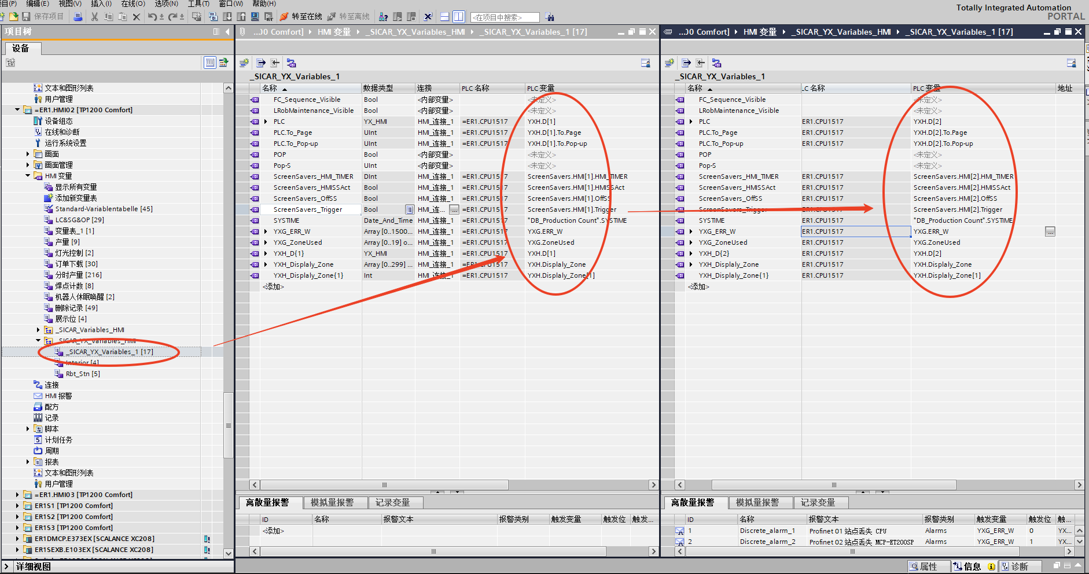Collapse the HMI 变量 folder node
This screenshot has width=1089, height=574.
pyautogui.click(x=28, y=176)
